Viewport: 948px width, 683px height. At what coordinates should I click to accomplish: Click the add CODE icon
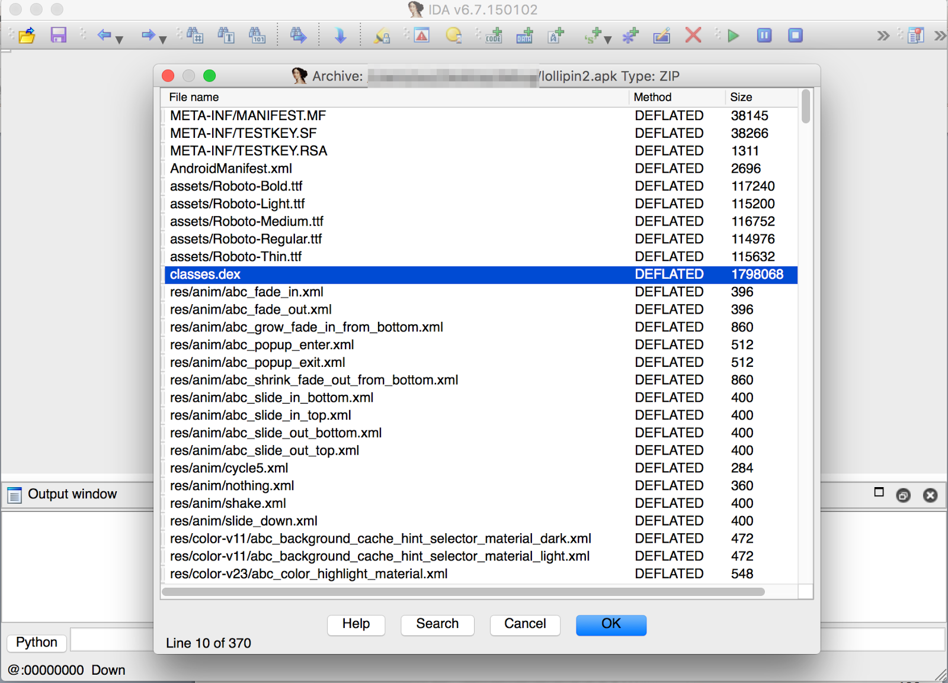click(x=494, y=36)
